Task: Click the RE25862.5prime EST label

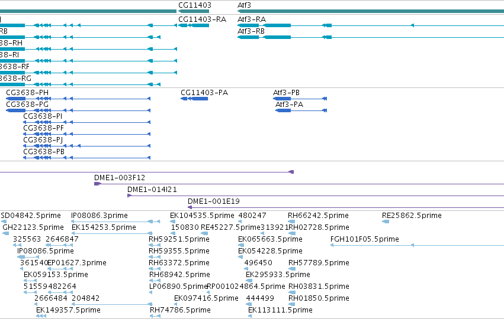Action: pos(412,216)
